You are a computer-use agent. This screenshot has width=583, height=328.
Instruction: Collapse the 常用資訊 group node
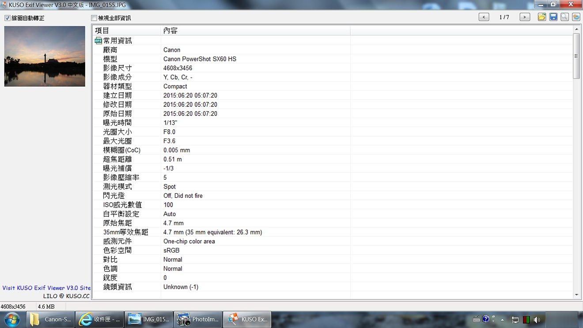98,41
